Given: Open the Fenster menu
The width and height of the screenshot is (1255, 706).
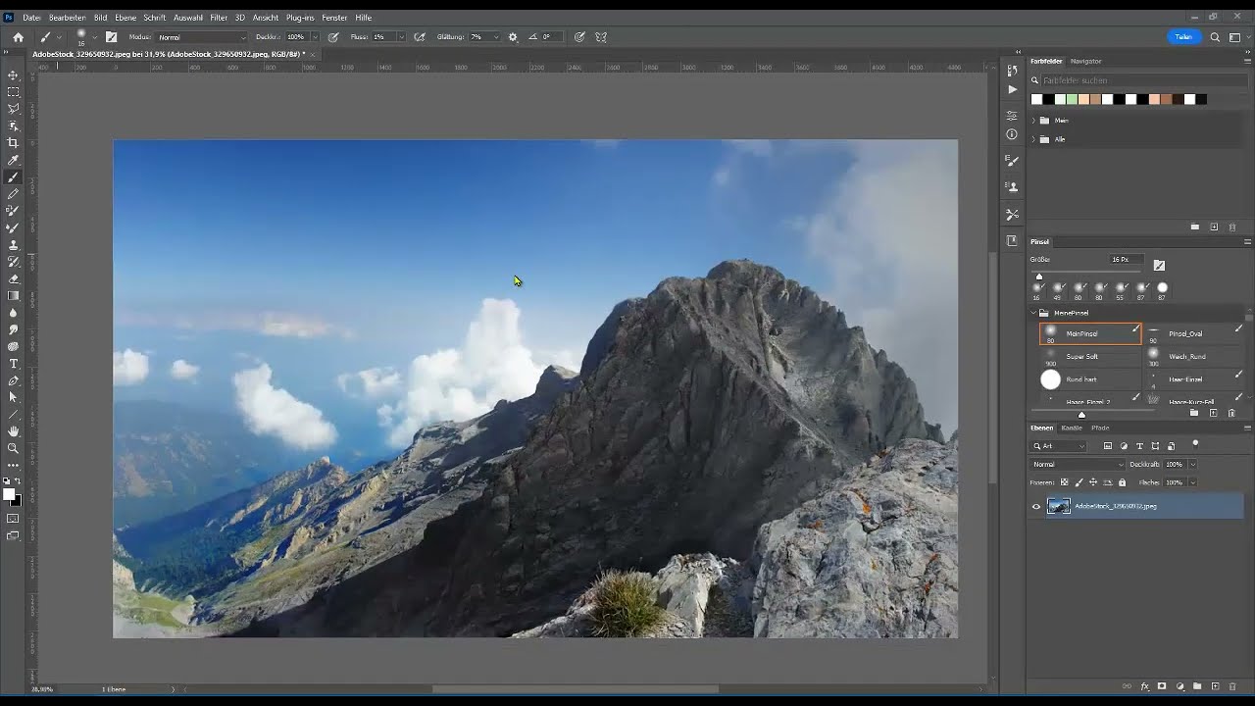Looking at the screenshot, I should (334, 18).
